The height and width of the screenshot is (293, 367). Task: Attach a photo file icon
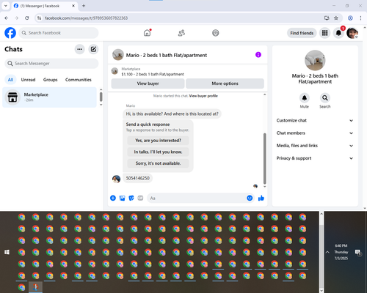click(x=122, y=198)
